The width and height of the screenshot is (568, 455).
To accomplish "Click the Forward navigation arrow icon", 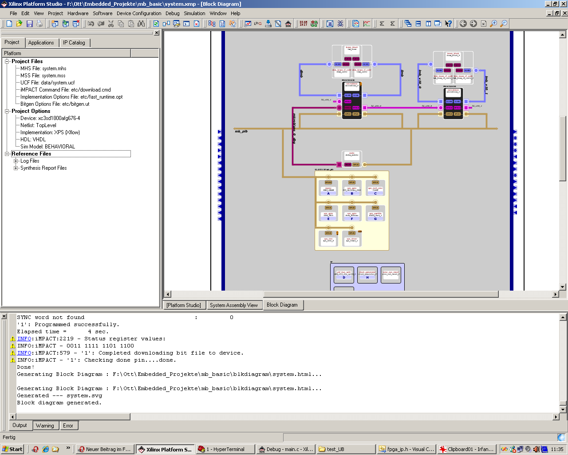I will (473, 24).
